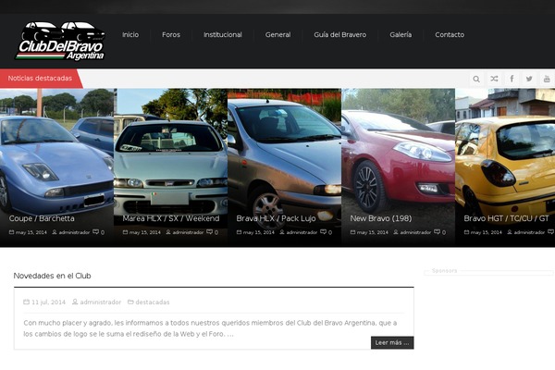The image size is (555, 370).
Task: Click the Coupe / Barchetta title
Action: tap(42, 218)
